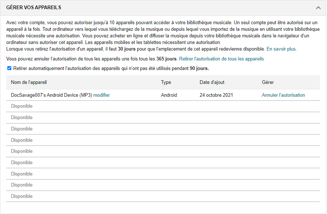Click the Date d'ajout column header

(212, 82)
